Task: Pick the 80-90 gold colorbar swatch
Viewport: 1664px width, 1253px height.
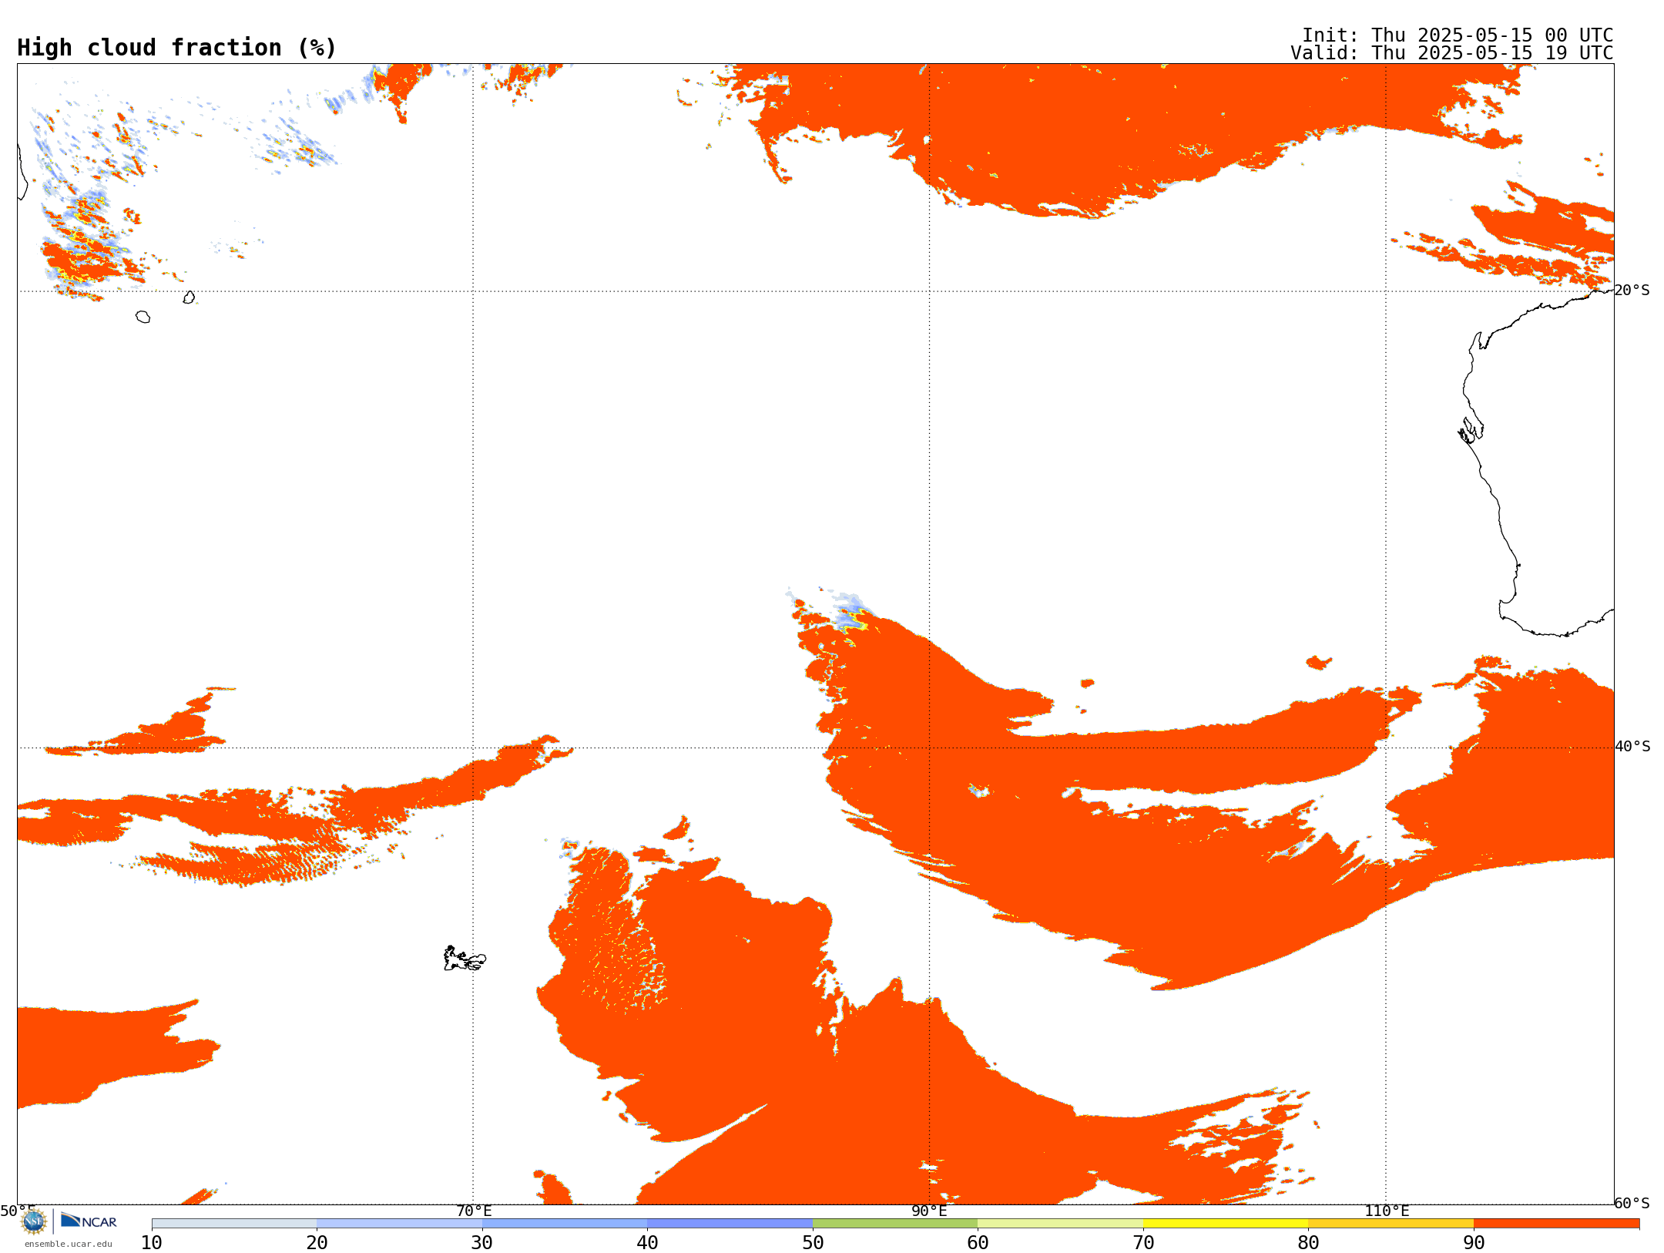Action: click(1391, 1223)
